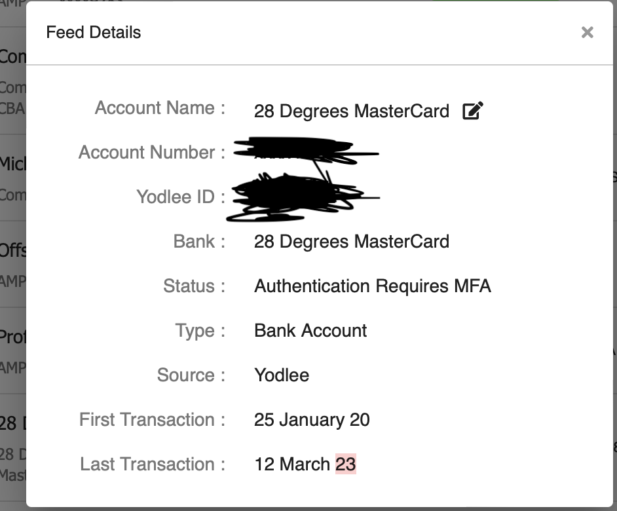Viewport: 617px width, 511px height.
Task: Click the Yodlee source label
Action: coord(282,375)
